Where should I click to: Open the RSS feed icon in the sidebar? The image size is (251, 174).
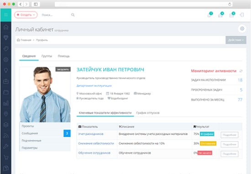[x=6, y=136]
